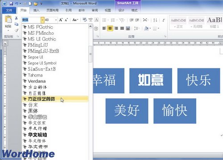Select the 快乐 SmartArt shape
Viewport: 223px width, 160px height.
[x=198, y=80]
